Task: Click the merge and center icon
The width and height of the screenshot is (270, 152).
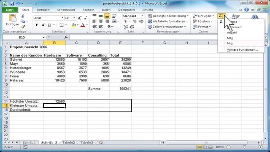Action: point(114,22)
